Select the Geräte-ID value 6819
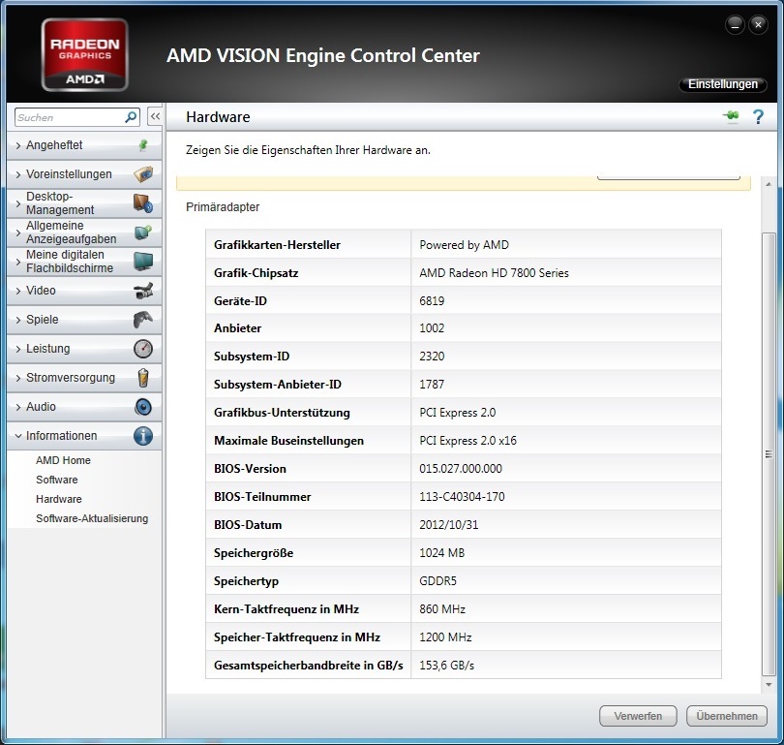Screen dimensions: 784x745 [432, 301]
